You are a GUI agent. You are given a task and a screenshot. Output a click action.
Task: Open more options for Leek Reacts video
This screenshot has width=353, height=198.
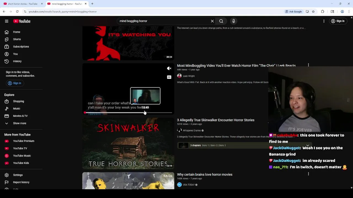coord(308,65)
